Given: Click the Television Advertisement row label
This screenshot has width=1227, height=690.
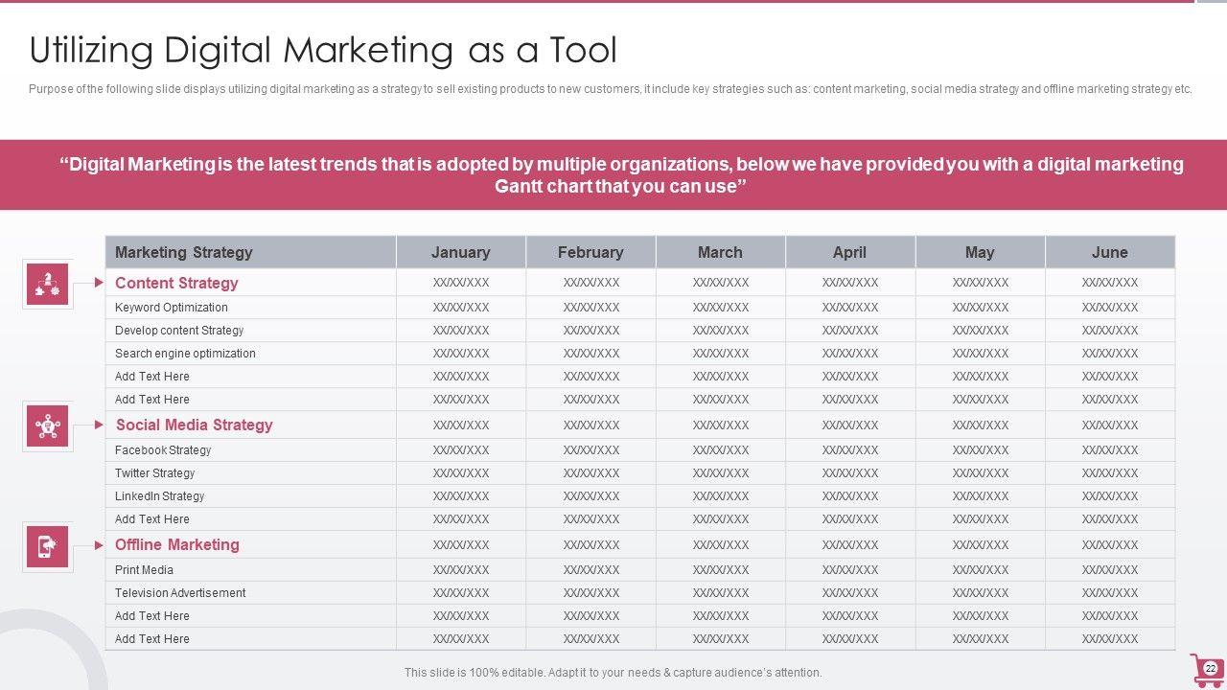Looking at the screenshot, I should coord(180,593).
